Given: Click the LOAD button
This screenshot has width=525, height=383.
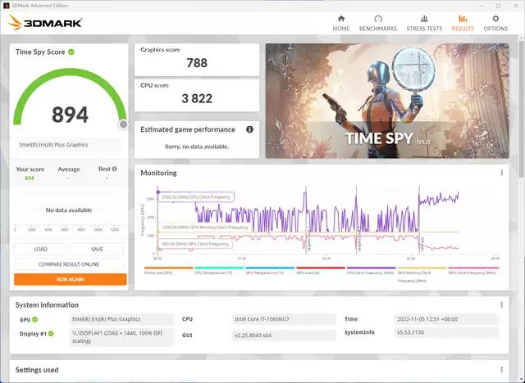Looking at the screenshot, I should pos(40,249).
